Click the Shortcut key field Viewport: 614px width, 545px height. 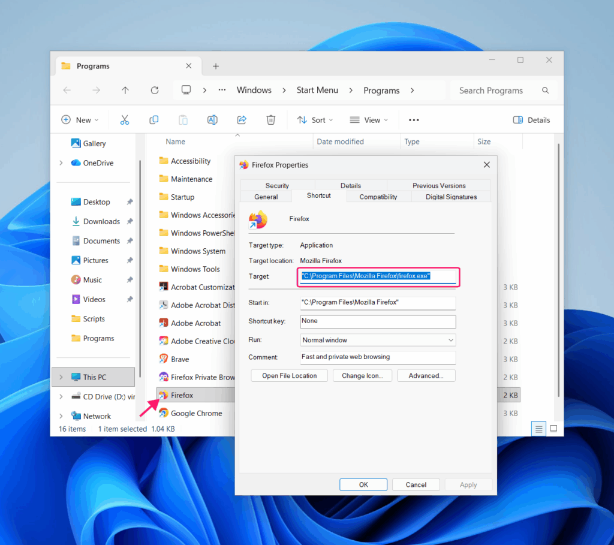click(378, 321)
